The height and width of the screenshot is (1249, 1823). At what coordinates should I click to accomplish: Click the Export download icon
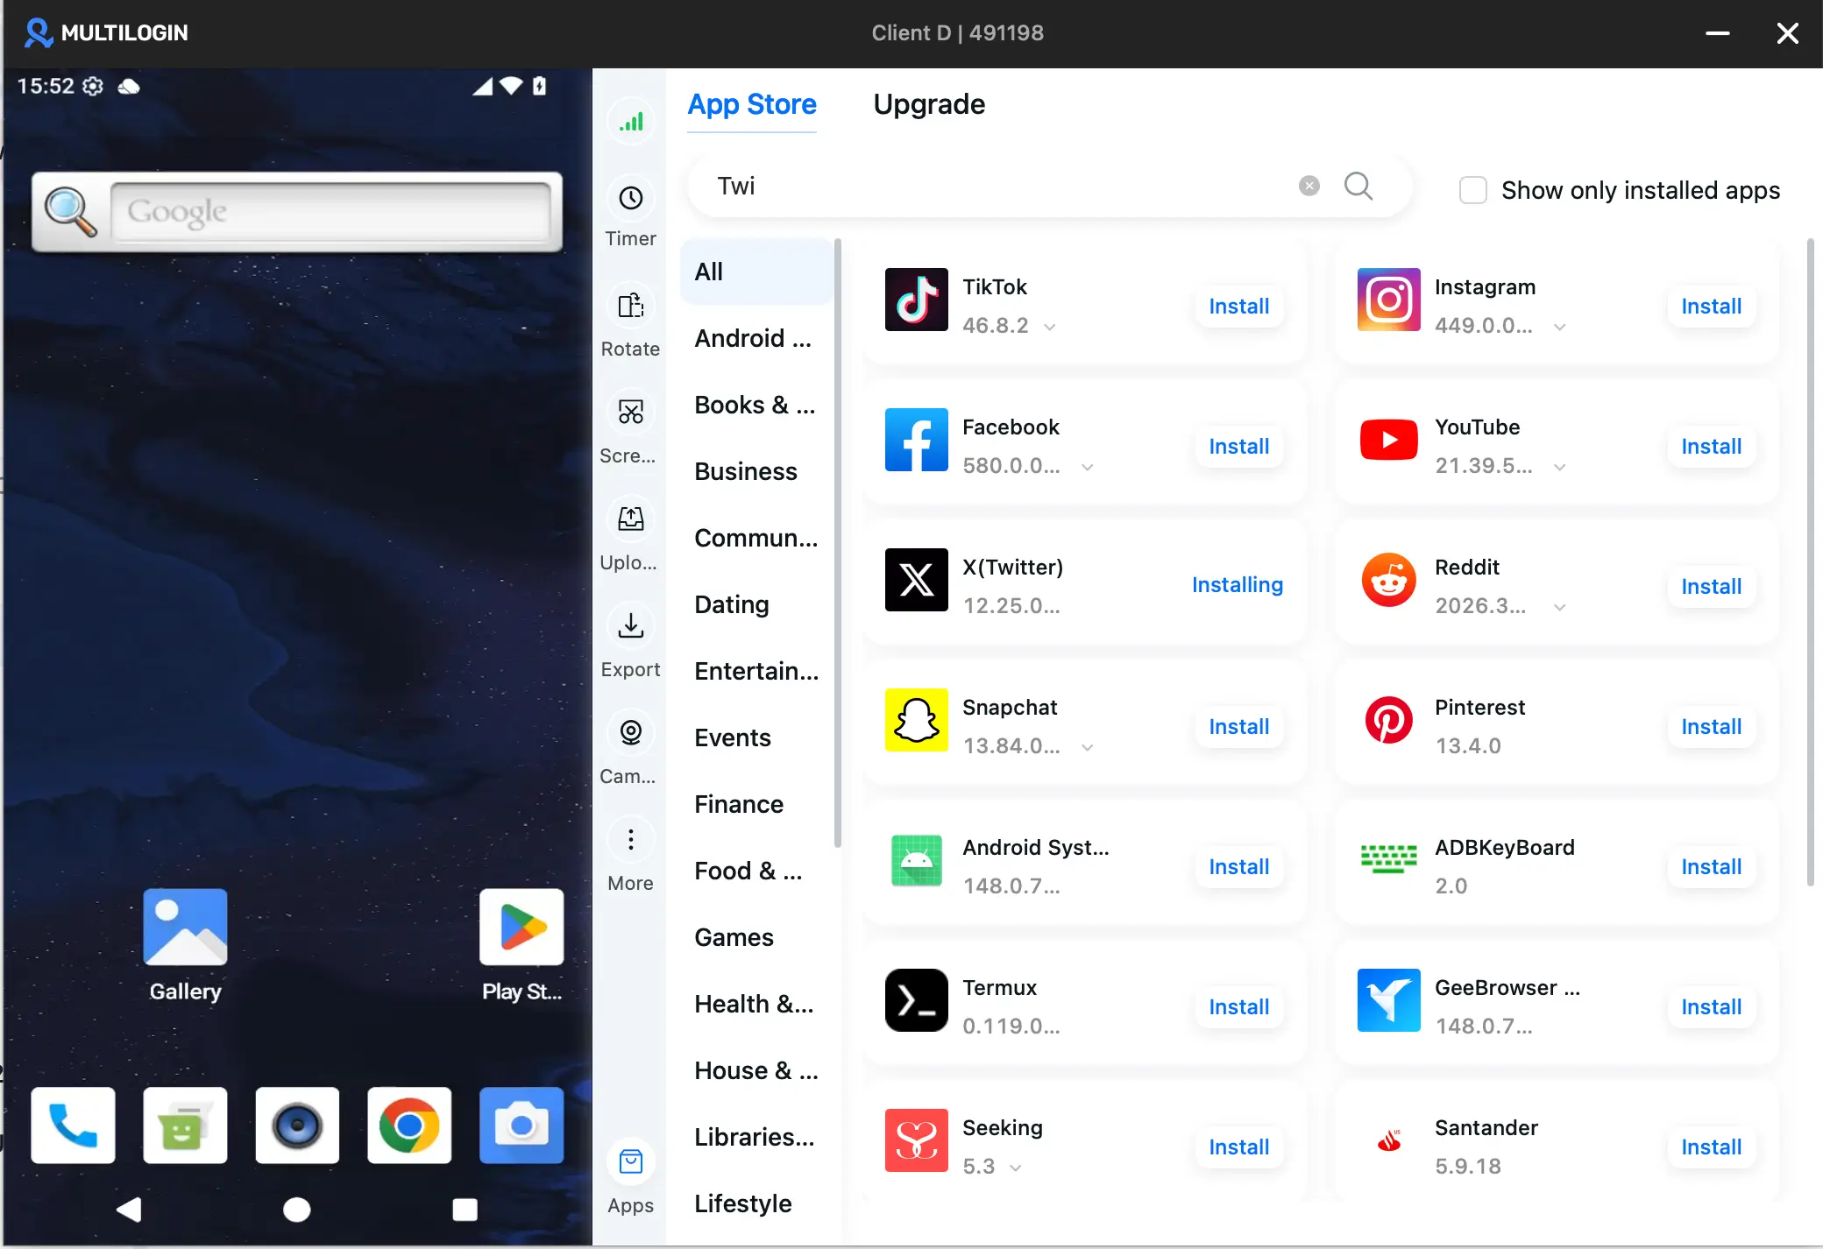630,626
